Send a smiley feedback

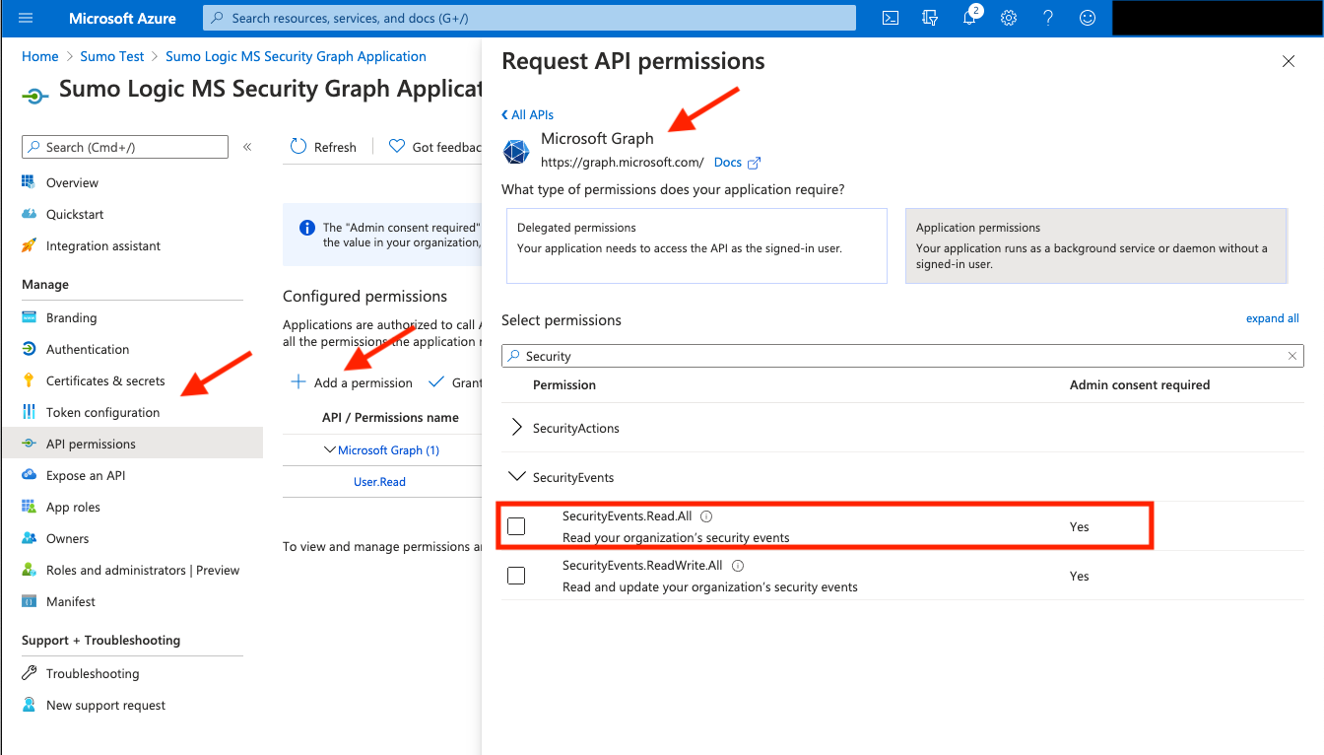click(x=1087, y=17)
